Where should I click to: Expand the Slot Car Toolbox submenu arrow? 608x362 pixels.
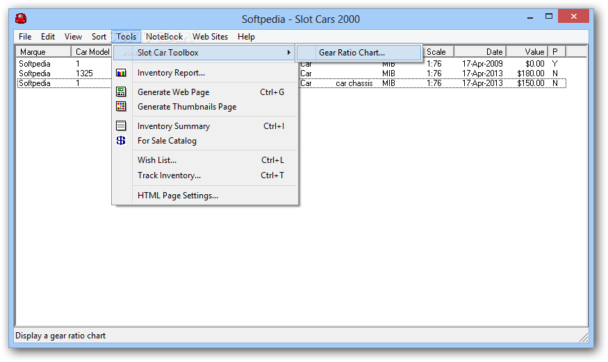pos(288,52)
